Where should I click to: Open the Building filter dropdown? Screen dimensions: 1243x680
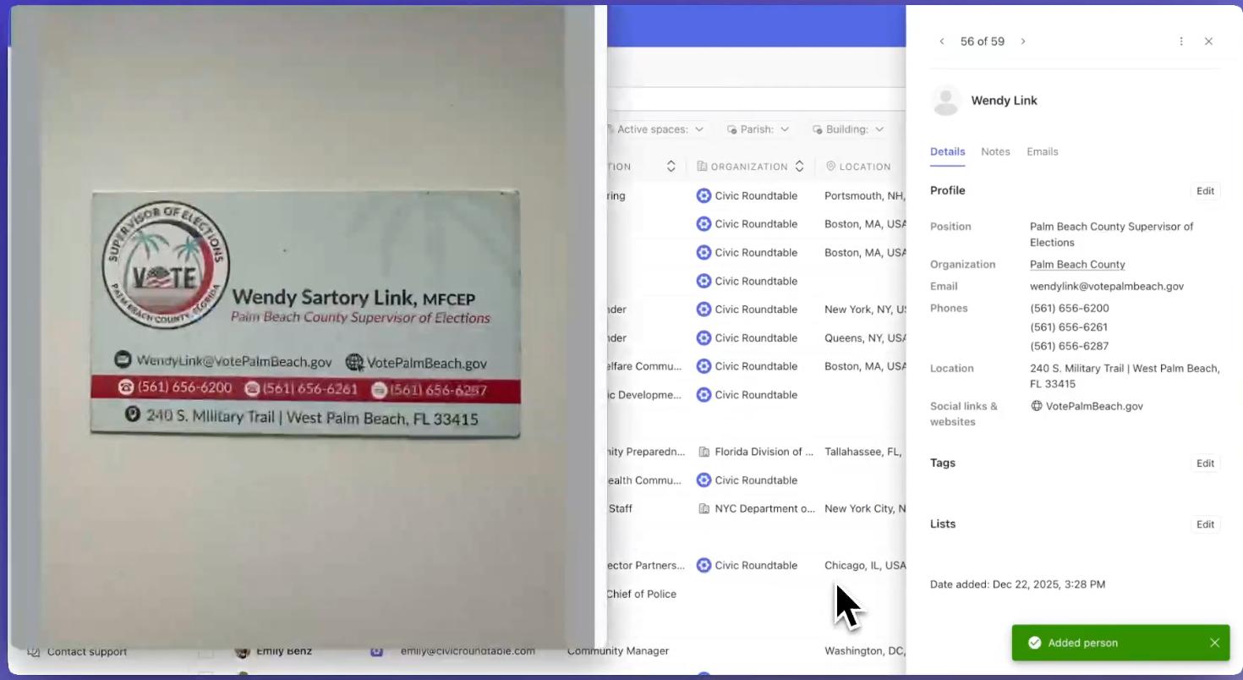(848, 129)
